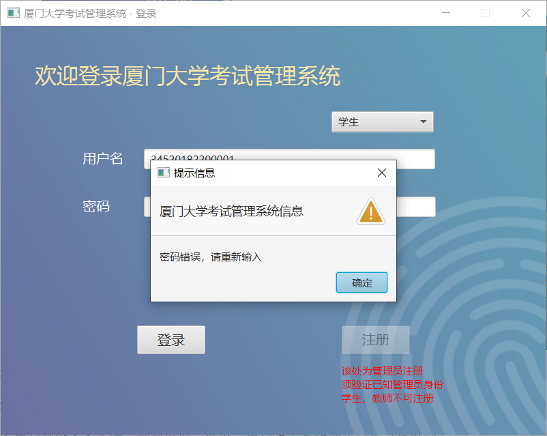This screenshot has height=436, width=547.
Task: Click the 登录 button
Action: [171, 340]
